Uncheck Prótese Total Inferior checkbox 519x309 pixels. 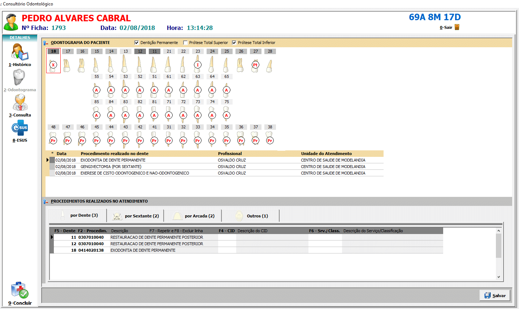[234, 43]
